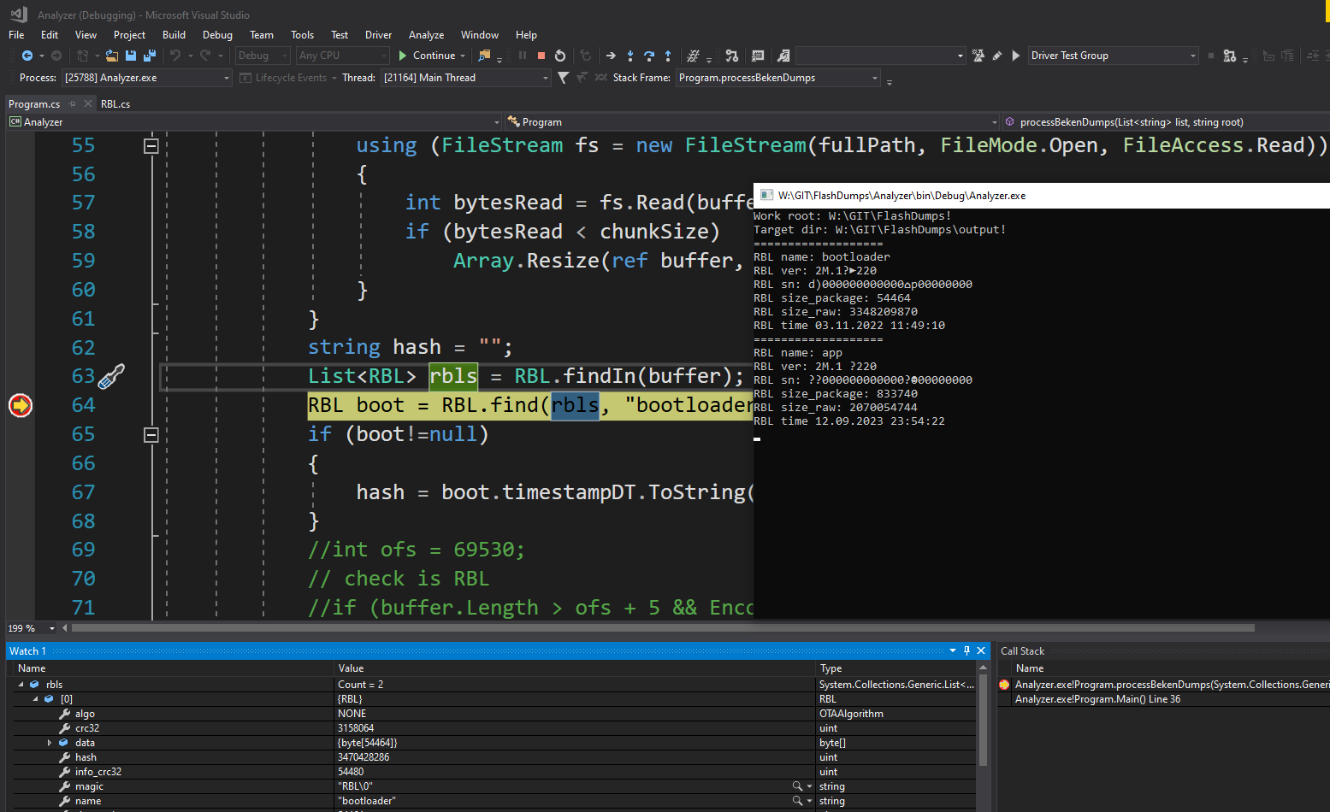The width and height of the screenshot is (1330, 812).
Task: Switch to the RBL.cs tab
Action: pos(115,104)
